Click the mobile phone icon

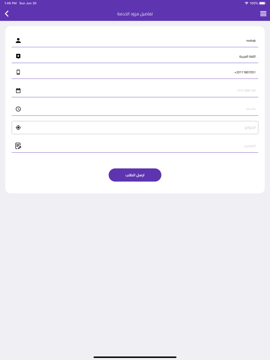click(x=18, y=72)
